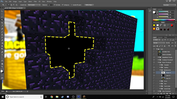Image resolution: width=177 pixels, height=99 pixels.
Task: Open the Filter menu
Action: click(35, 2)
